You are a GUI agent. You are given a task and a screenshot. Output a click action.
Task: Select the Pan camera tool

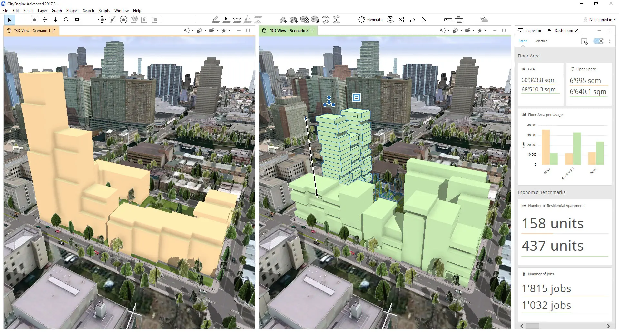tap(45, 20)
